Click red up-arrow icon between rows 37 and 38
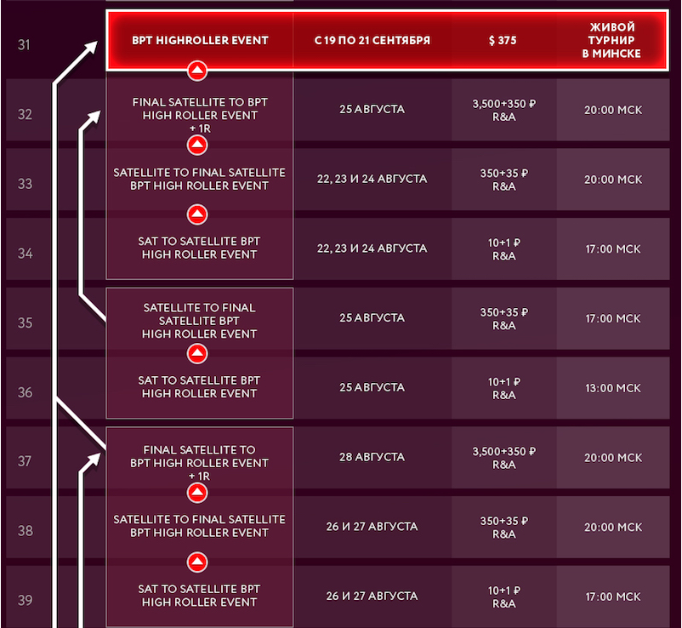The height and width of the screenshot is (628, 682). (x=197, y=493)
